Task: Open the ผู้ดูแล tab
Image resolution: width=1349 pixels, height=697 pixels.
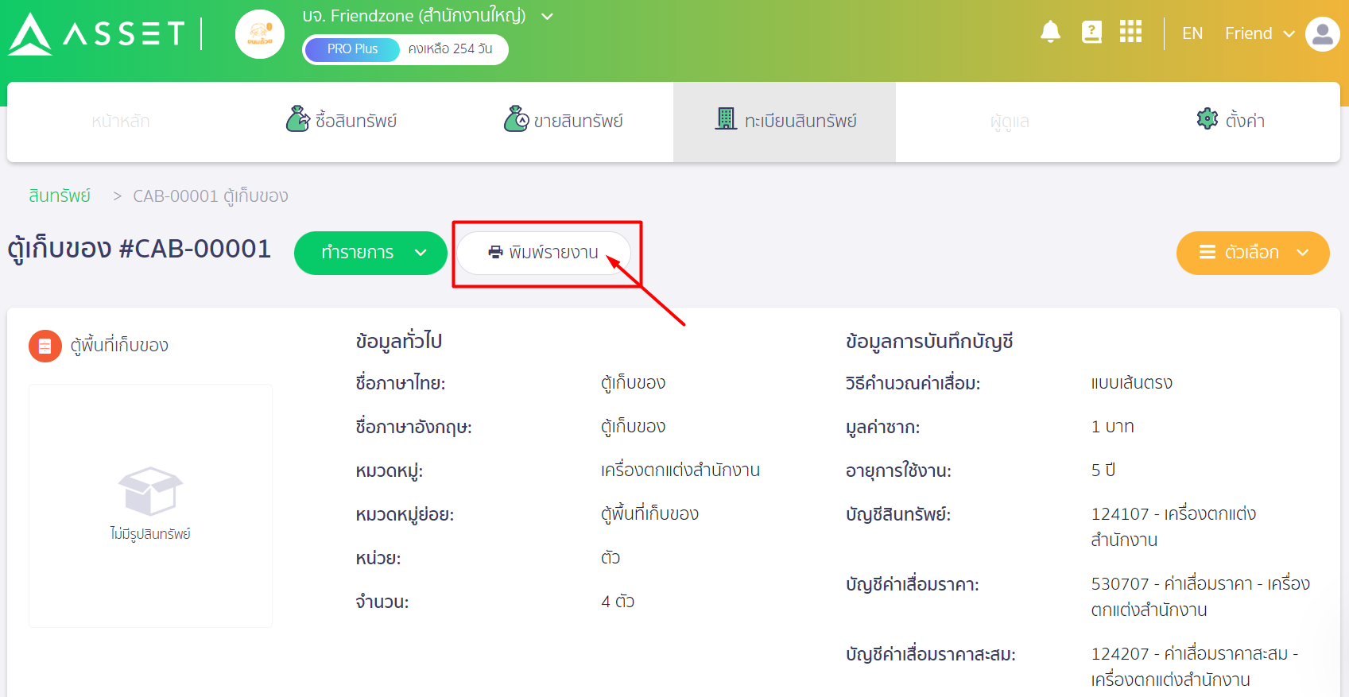Action: pyautogui.click(x=1009, y=122)
